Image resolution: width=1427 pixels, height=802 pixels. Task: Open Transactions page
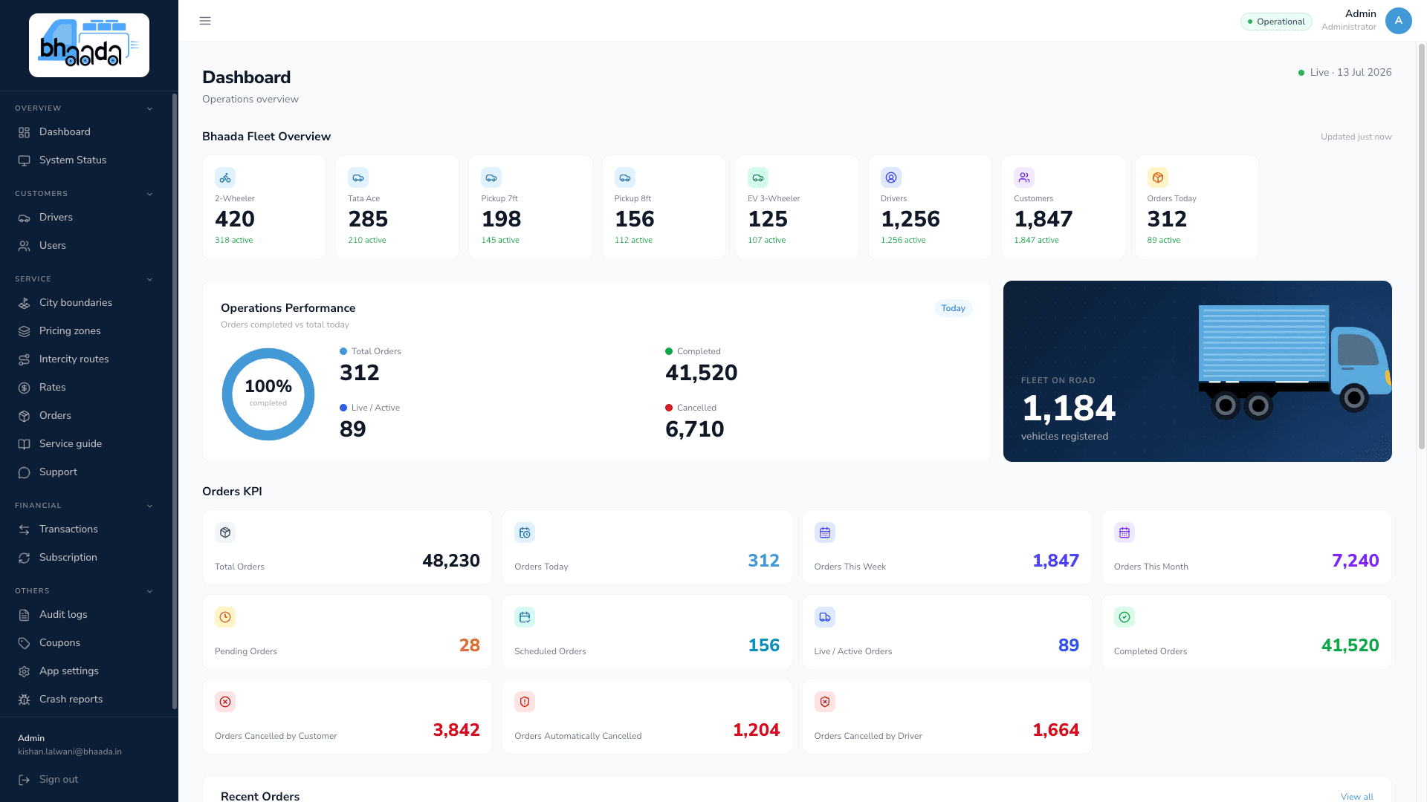tap(85, 529)
